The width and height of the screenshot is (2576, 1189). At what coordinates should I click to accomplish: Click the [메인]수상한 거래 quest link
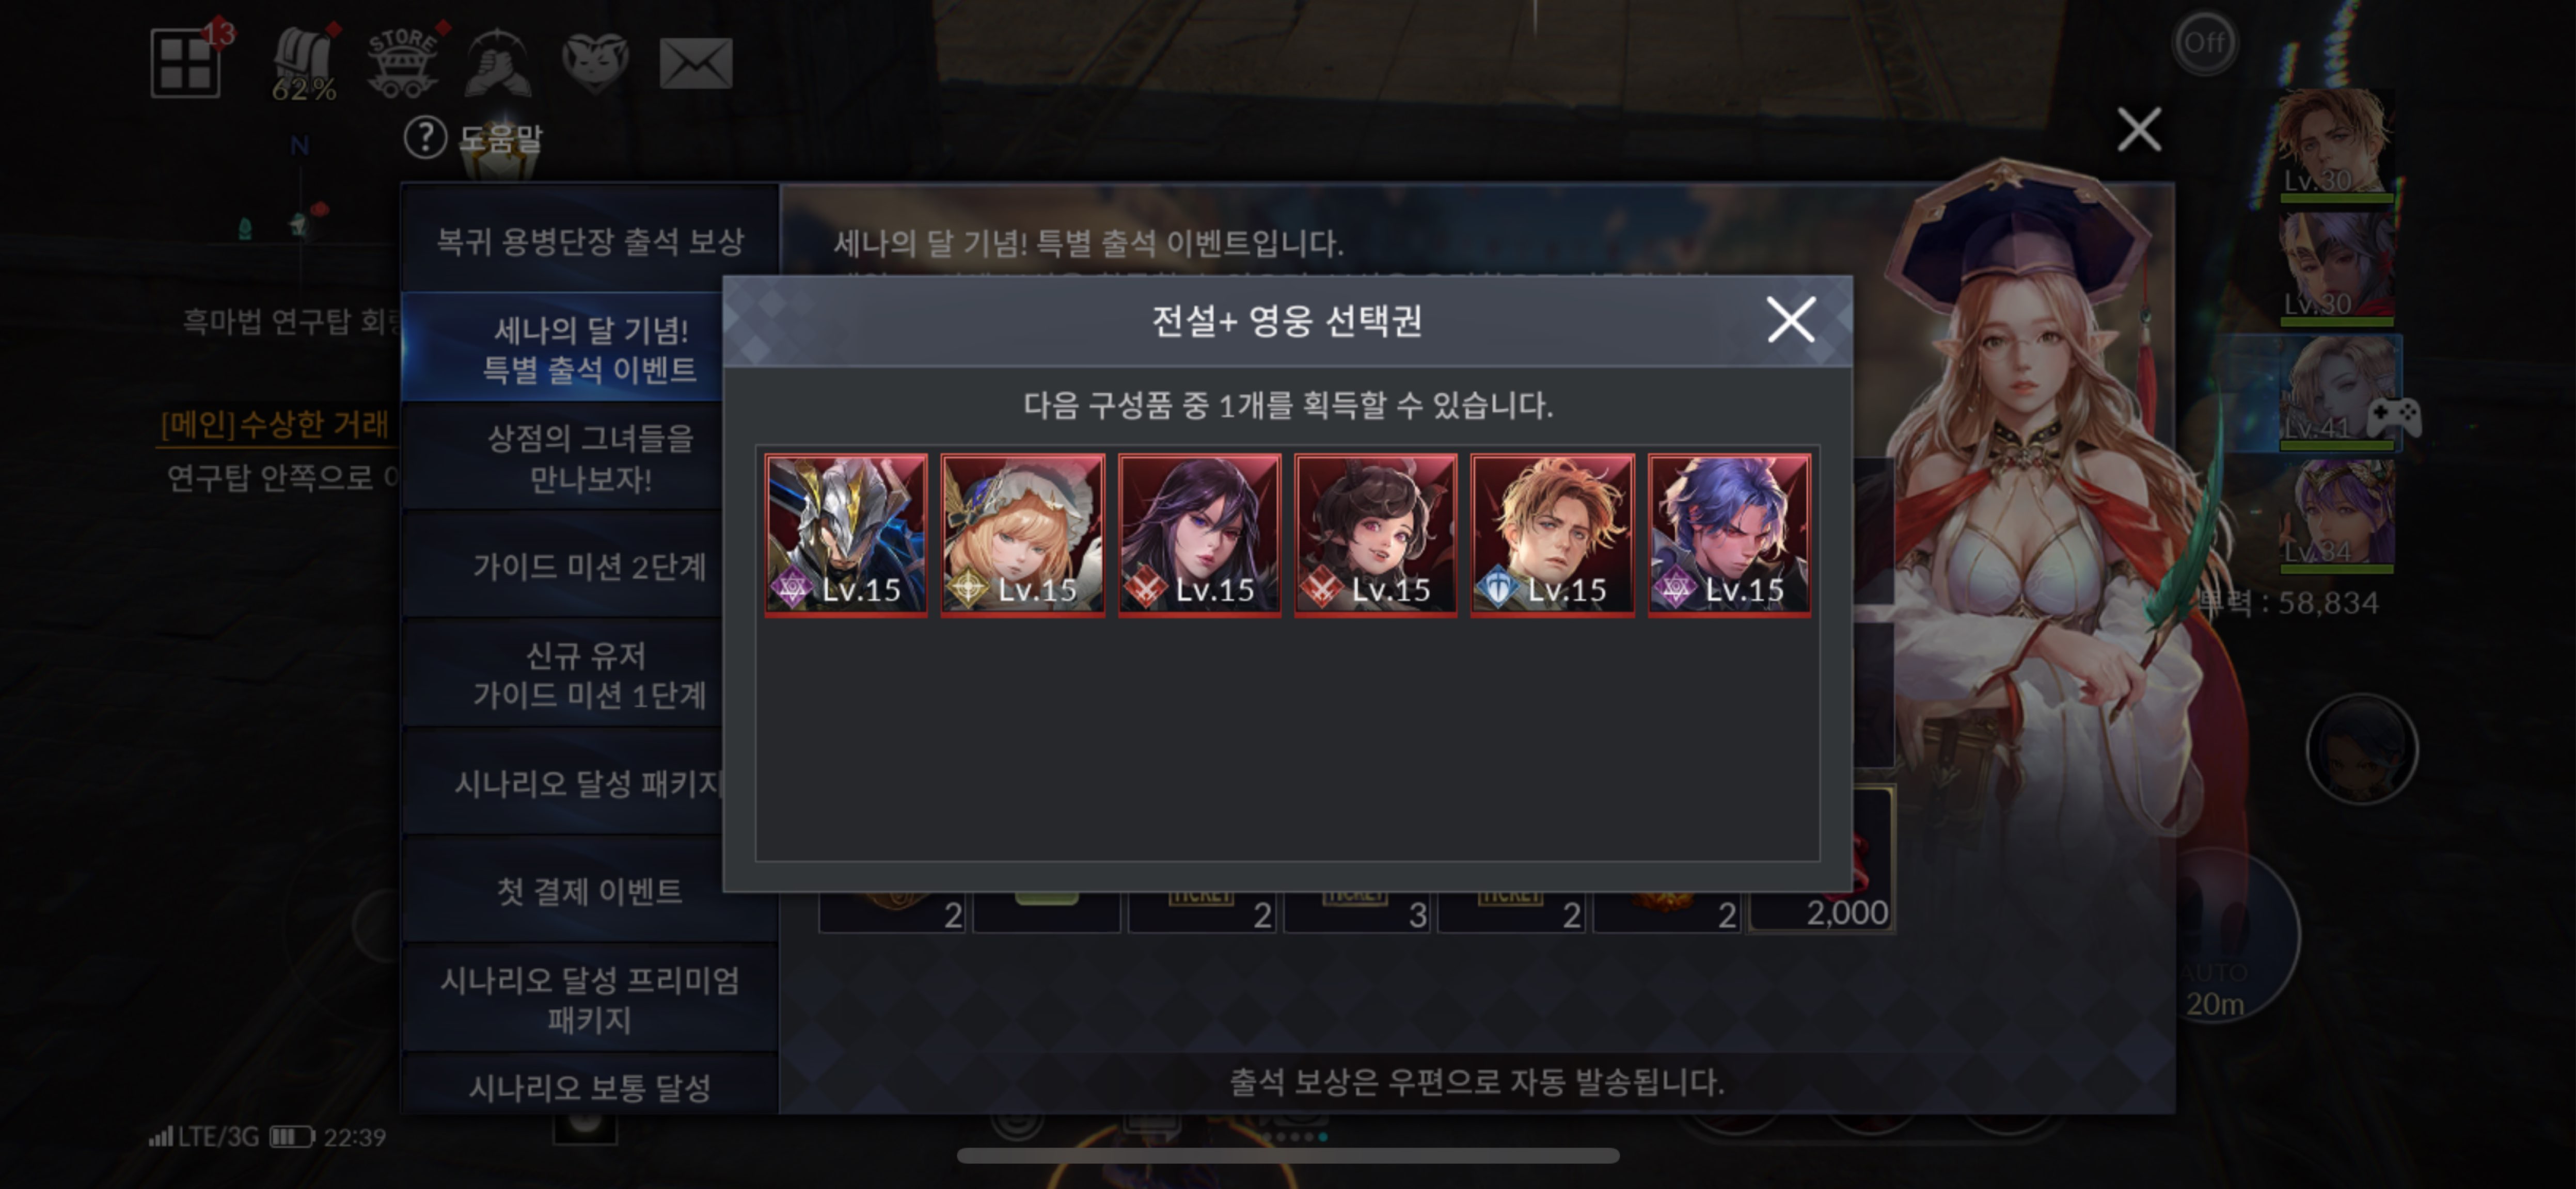274,424
